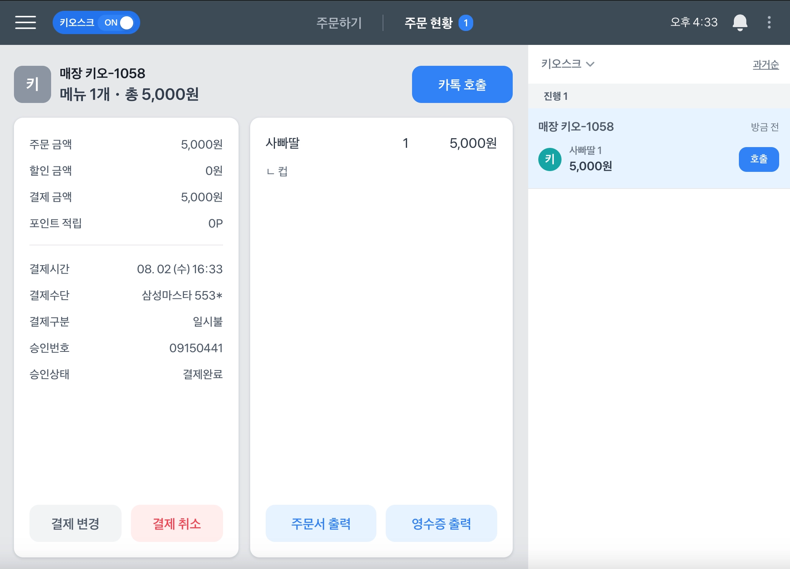Click the 결제 변경 button

[76, 523]
